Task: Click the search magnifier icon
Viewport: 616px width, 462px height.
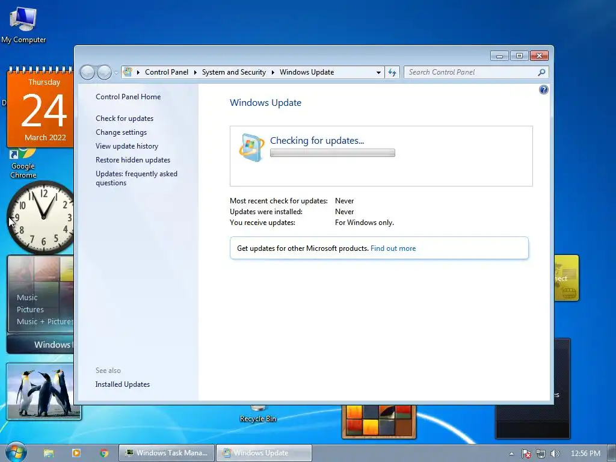Action: (x=541, y=72)
